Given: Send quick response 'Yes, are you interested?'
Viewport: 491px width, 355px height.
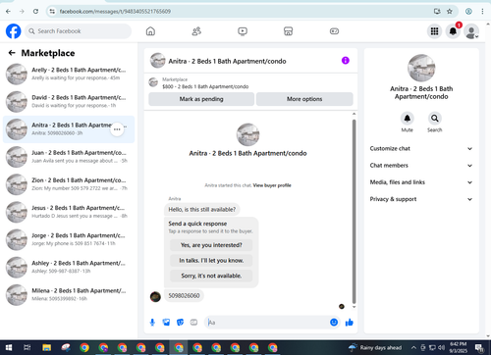Looking at the screenshot, I should click(x=211, y=245).
